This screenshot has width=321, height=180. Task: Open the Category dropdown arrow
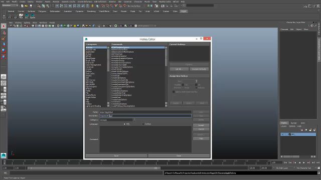point(134,120)
